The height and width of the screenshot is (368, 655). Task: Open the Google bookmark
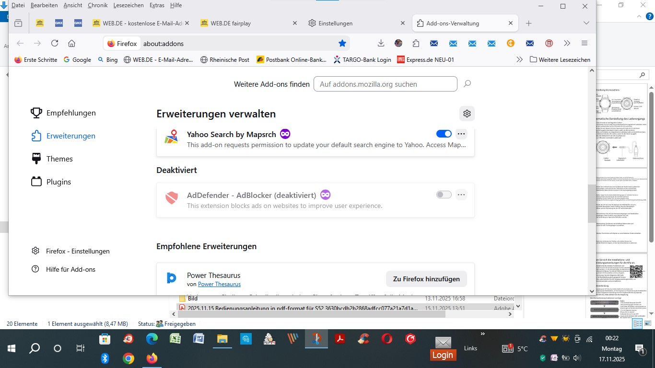coord(77,60)
